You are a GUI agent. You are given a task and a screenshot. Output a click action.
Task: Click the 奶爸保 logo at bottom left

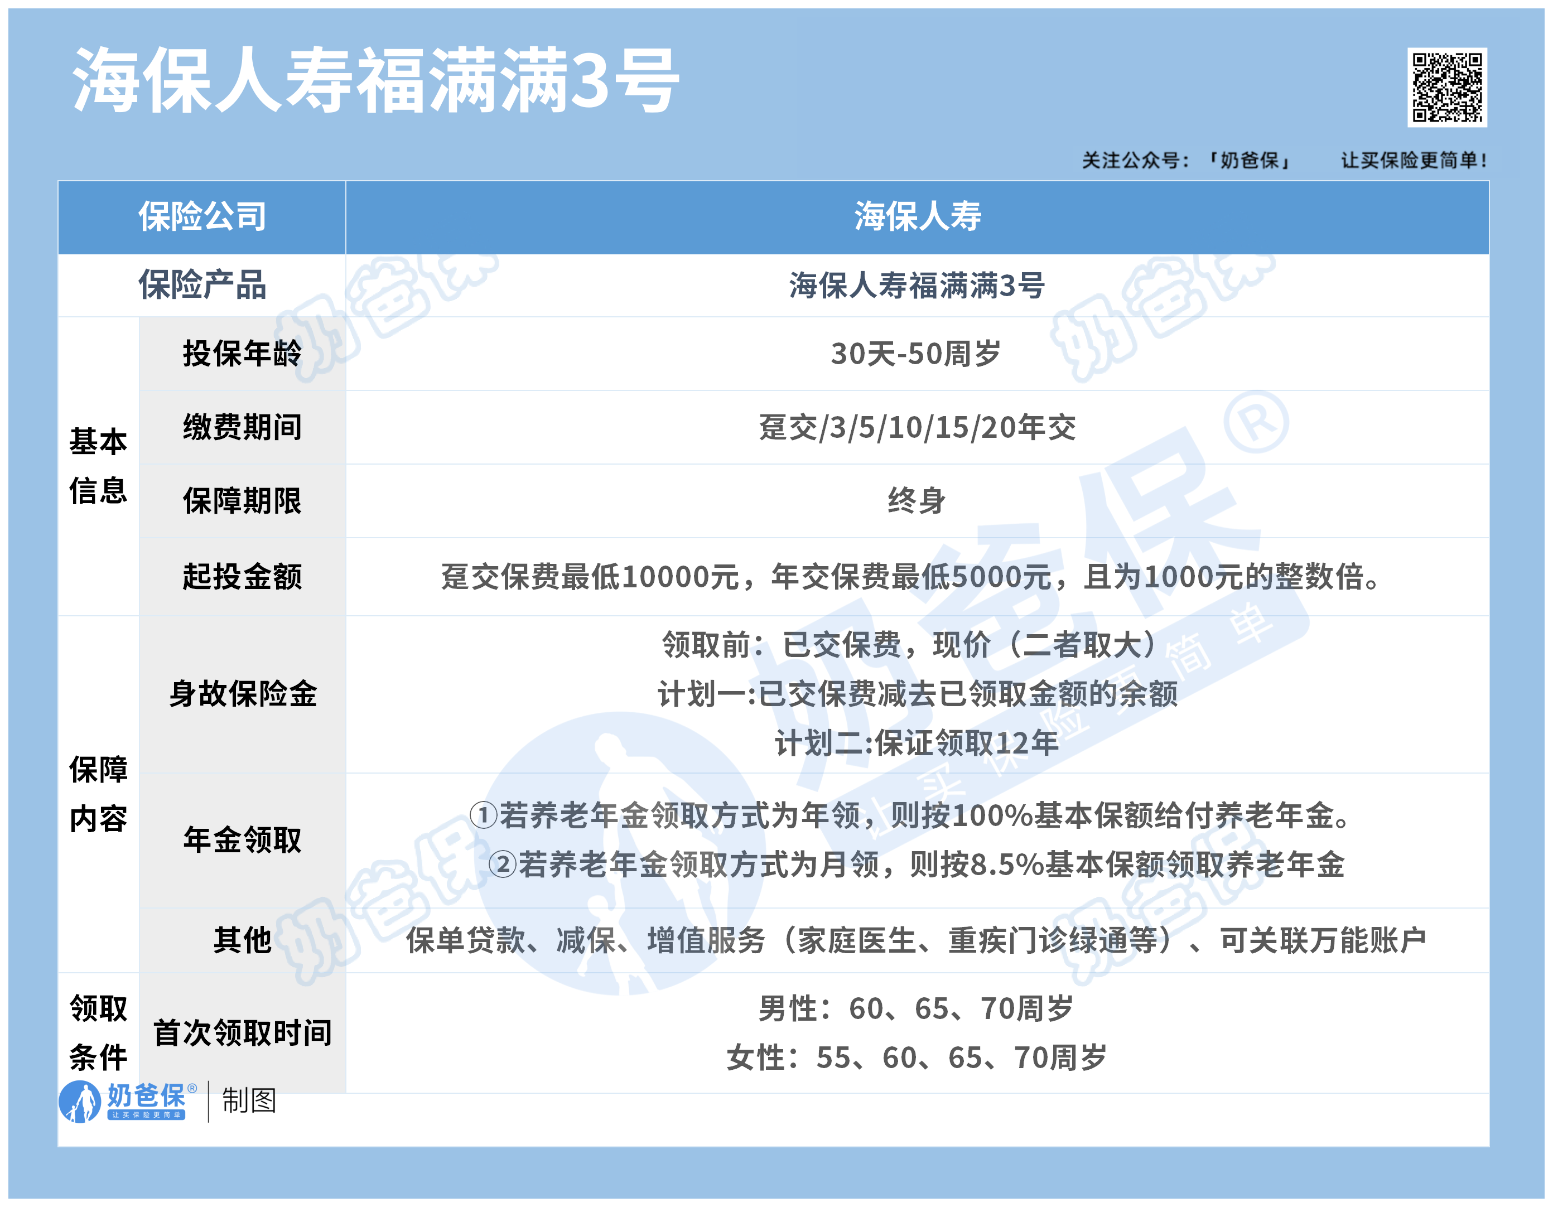coord(128,1101)
